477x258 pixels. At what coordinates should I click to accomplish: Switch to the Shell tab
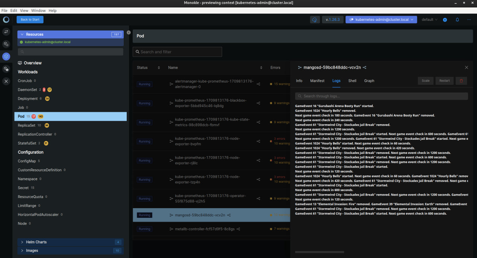click(x=352, y=81)
